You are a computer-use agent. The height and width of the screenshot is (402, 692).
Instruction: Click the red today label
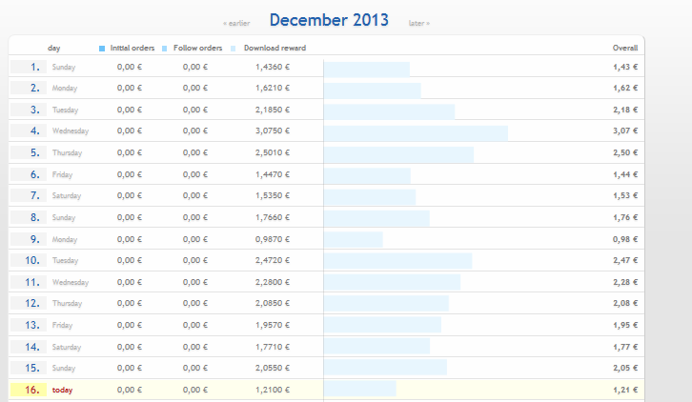[62, 390]
